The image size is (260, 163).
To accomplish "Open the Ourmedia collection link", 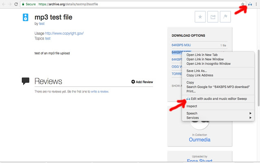I will (x=199, y=139).
